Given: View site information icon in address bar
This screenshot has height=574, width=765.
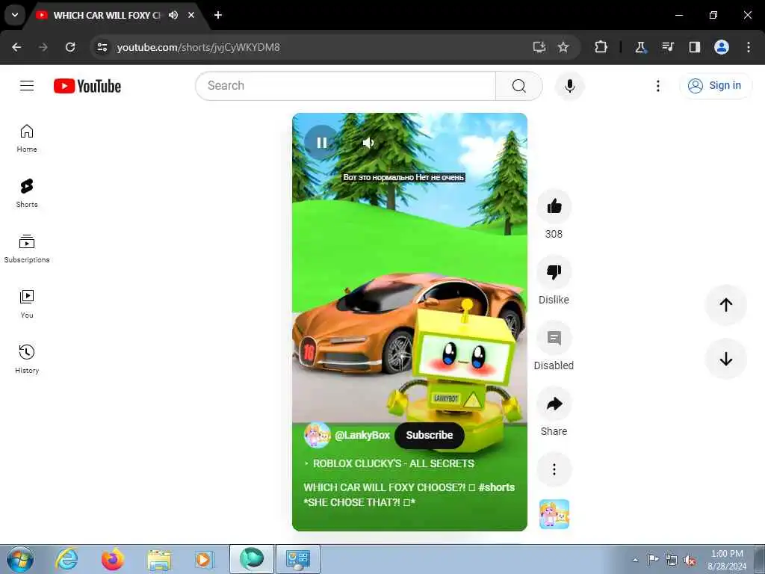Looking at the screenshot, I should coord(102,47).
